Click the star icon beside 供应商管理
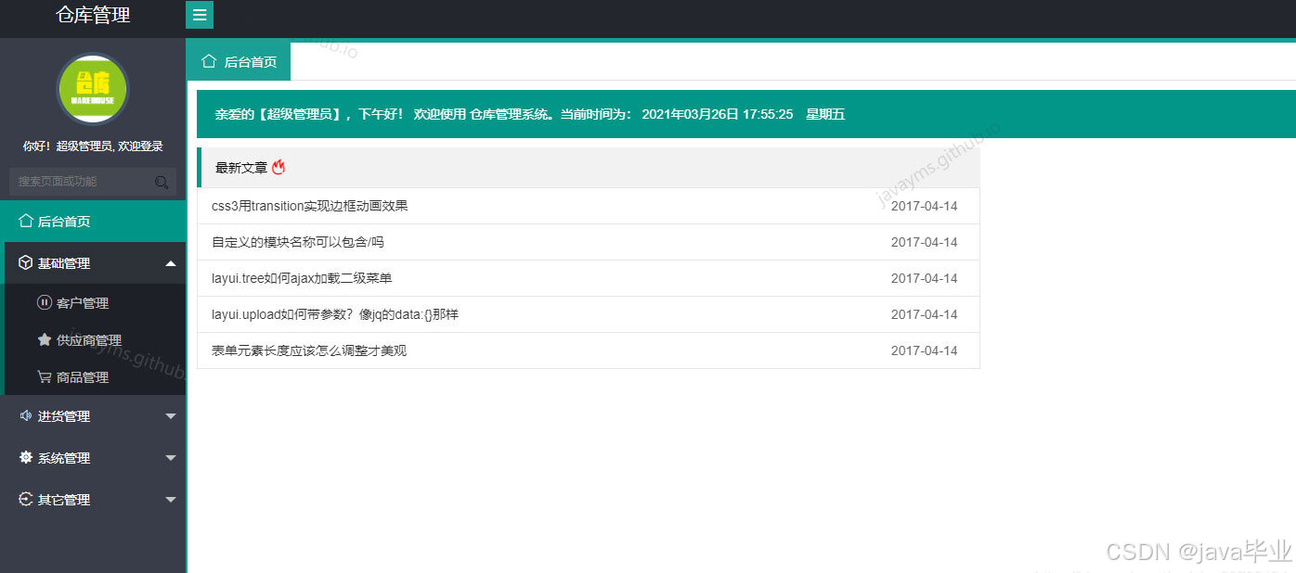 (45, 339)
